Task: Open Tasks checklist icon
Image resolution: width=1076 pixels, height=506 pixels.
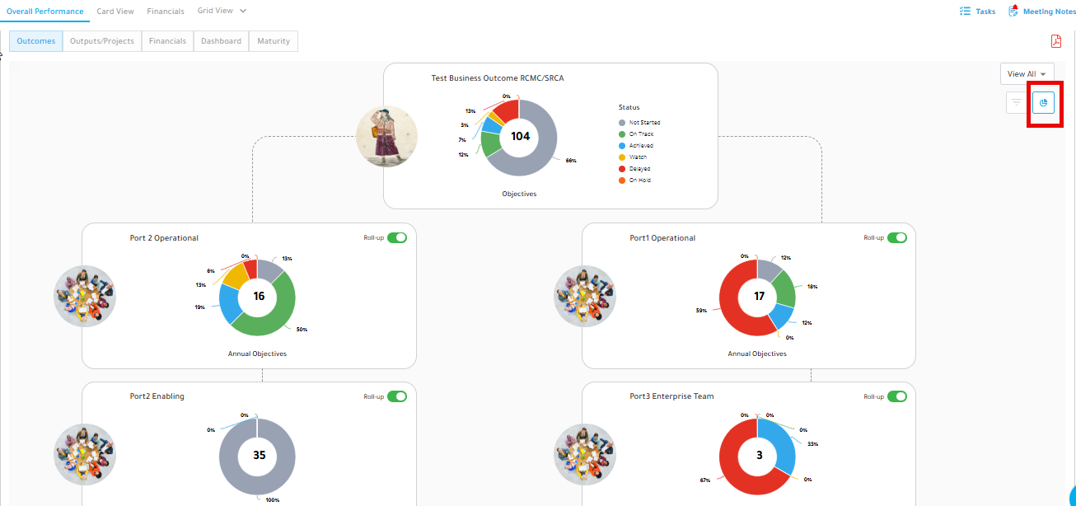Action: pos(965,12)
